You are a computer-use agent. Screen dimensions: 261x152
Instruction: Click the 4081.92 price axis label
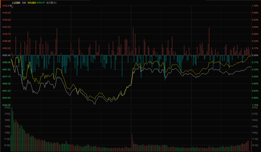(x=6, y=70)
